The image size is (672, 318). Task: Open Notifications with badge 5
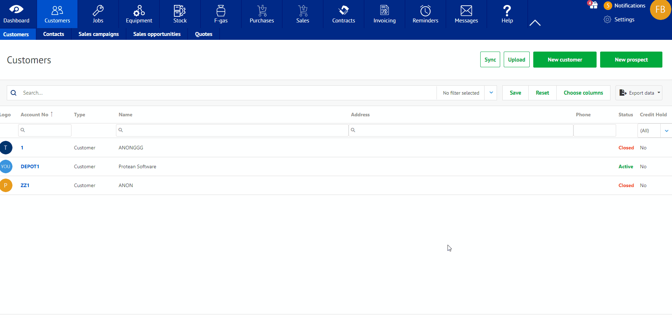pos(625,6)
